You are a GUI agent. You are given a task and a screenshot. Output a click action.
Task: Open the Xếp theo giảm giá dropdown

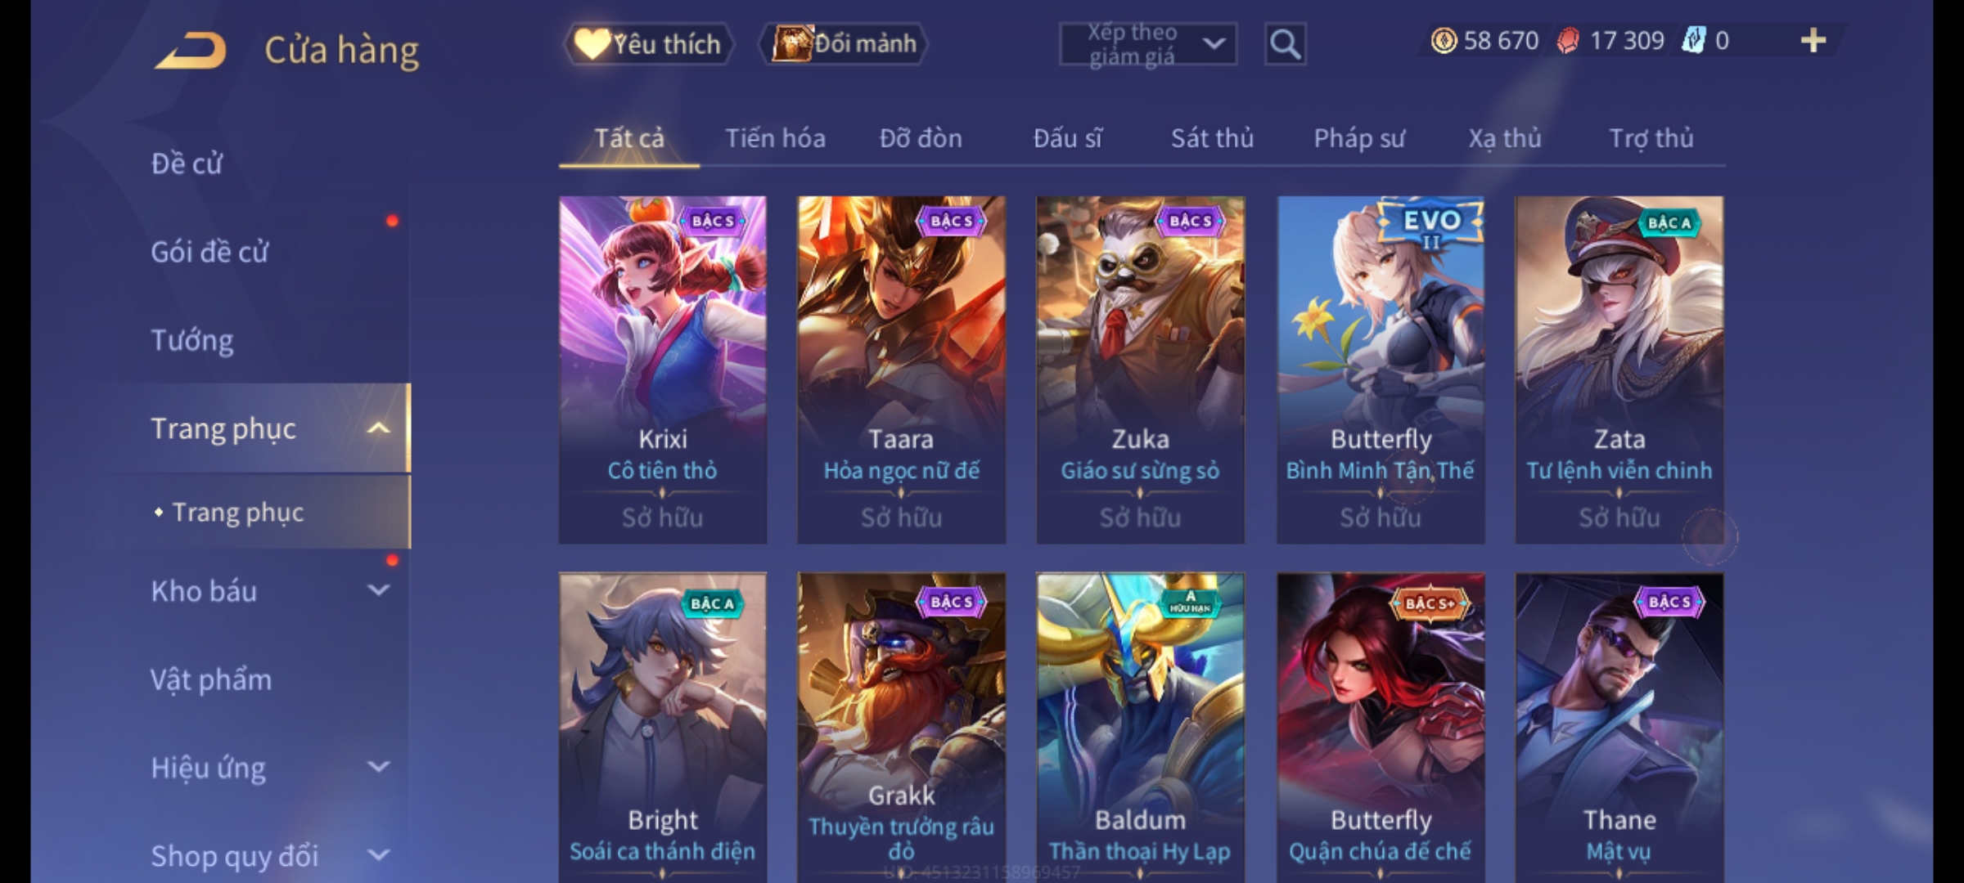1148,44
